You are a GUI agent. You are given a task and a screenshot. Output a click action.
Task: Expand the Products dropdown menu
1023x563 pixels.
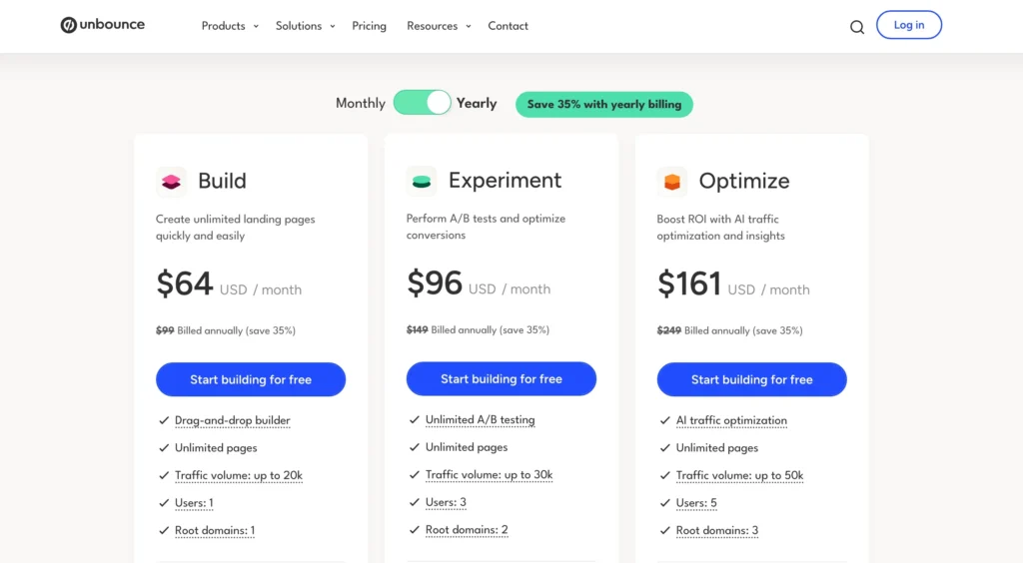[x=230, y=26]
